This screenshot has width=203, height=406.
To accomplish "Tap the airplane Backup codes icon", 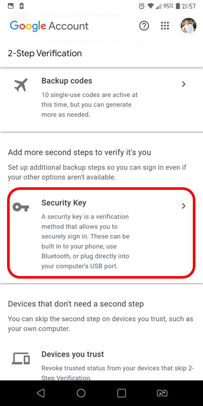I will (21, 85).
